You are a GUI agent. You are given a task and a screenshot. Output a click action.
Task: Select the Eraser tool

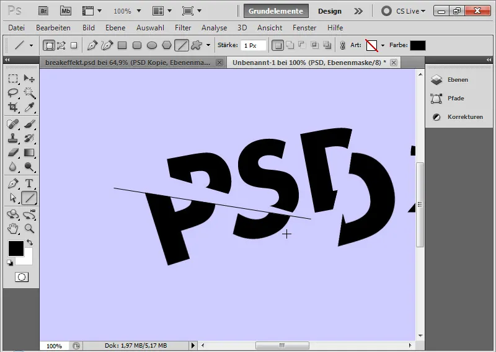click(x=13, y=152)
